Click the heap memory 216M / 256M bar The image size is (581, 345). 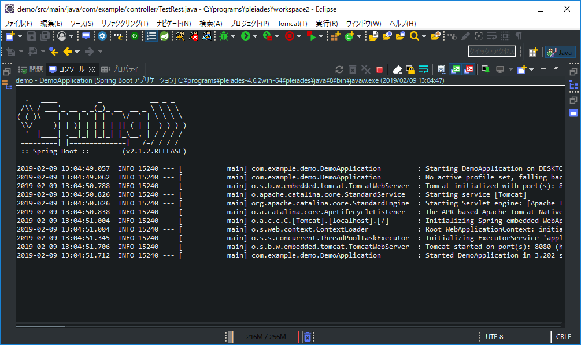pyautogui.click(x=266, y=337)
